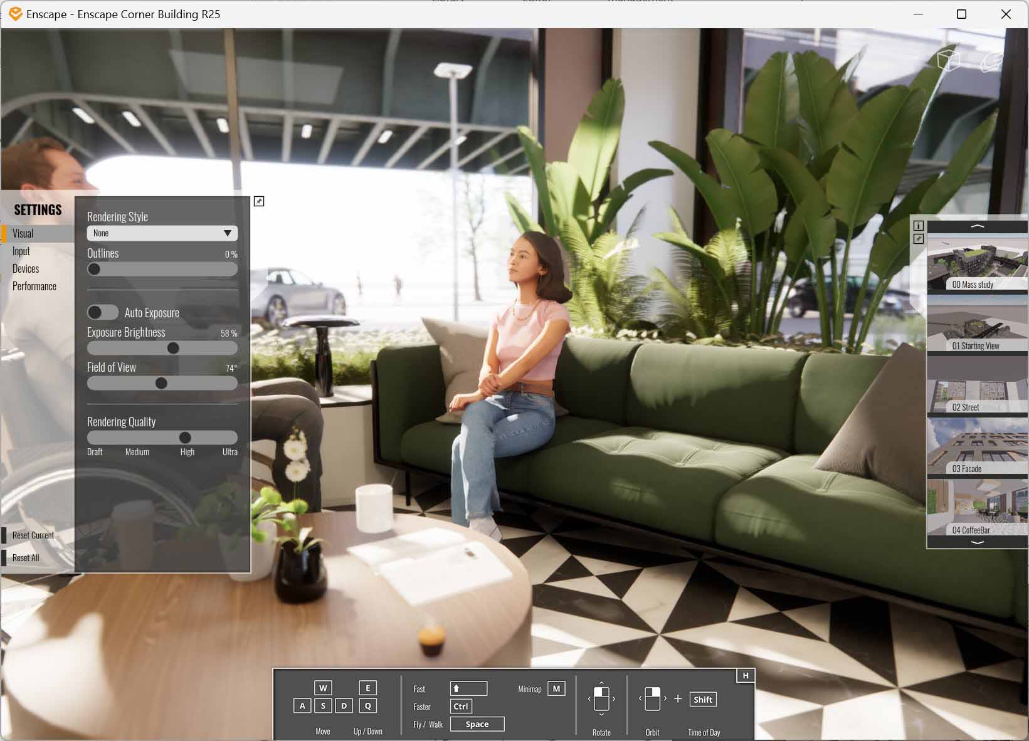
Task: Click the Orbit mouse icon in the shortcuts overlay
Action: pyautogui.click(x=652, y=699)
